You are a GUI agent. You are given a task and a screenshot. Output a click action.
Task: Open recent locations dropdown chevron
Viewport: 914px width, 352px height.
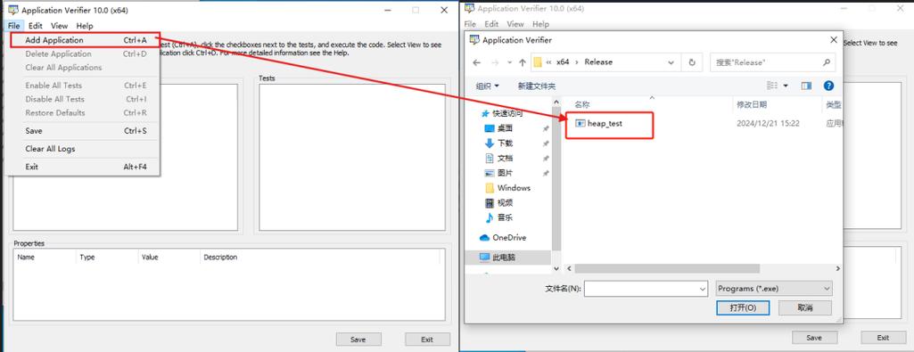click(510, 62)
